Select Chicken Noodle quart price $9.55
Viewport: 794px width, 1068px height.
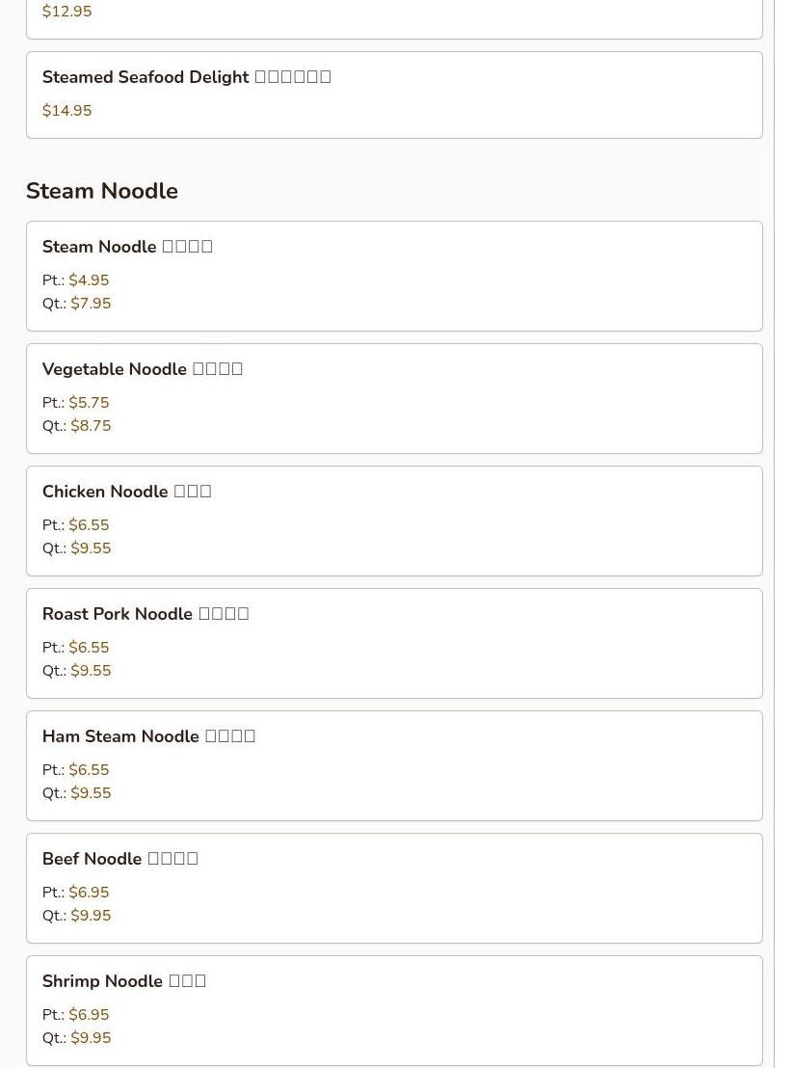pyautogui.click(x=91, y=548)
